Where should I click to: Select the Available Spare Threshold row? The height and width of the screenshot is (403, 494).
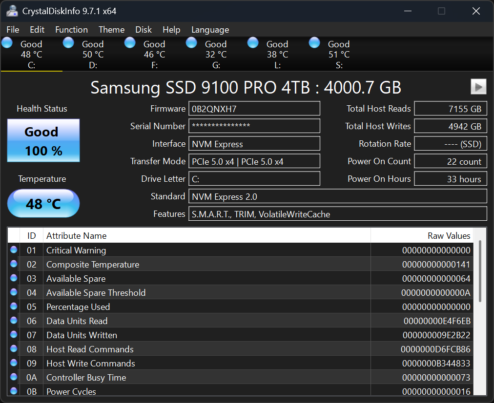(x=240, y=292)
